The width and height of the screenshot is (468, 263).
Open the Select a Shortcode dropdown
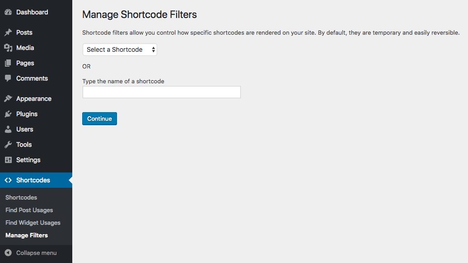point(120,50)
